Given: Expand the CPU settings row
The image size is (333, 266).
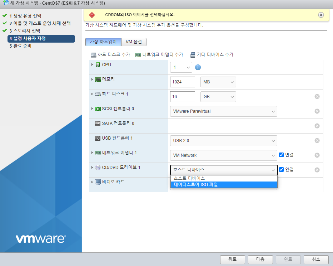Looking at the screenshot, I should (92, 64).
